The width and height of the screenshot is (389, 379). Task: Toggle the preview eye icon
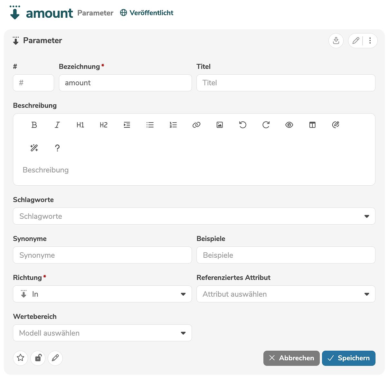click(x=289, y=125)
